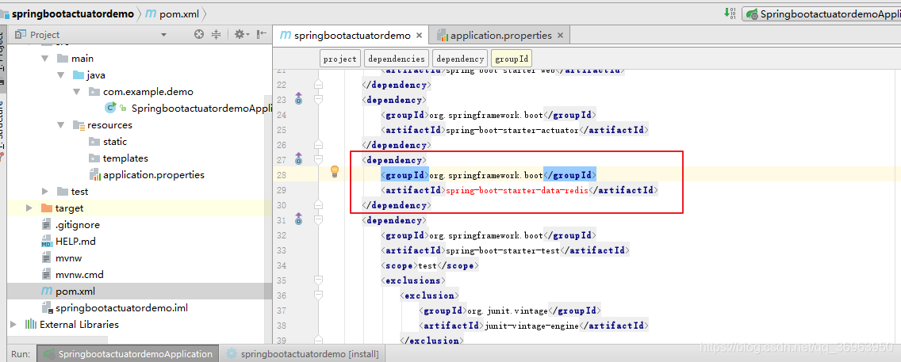Viewport: 901px width, 362px height.
Task: Collapse the com.example.demo package arrow
Action: point(77,92)
